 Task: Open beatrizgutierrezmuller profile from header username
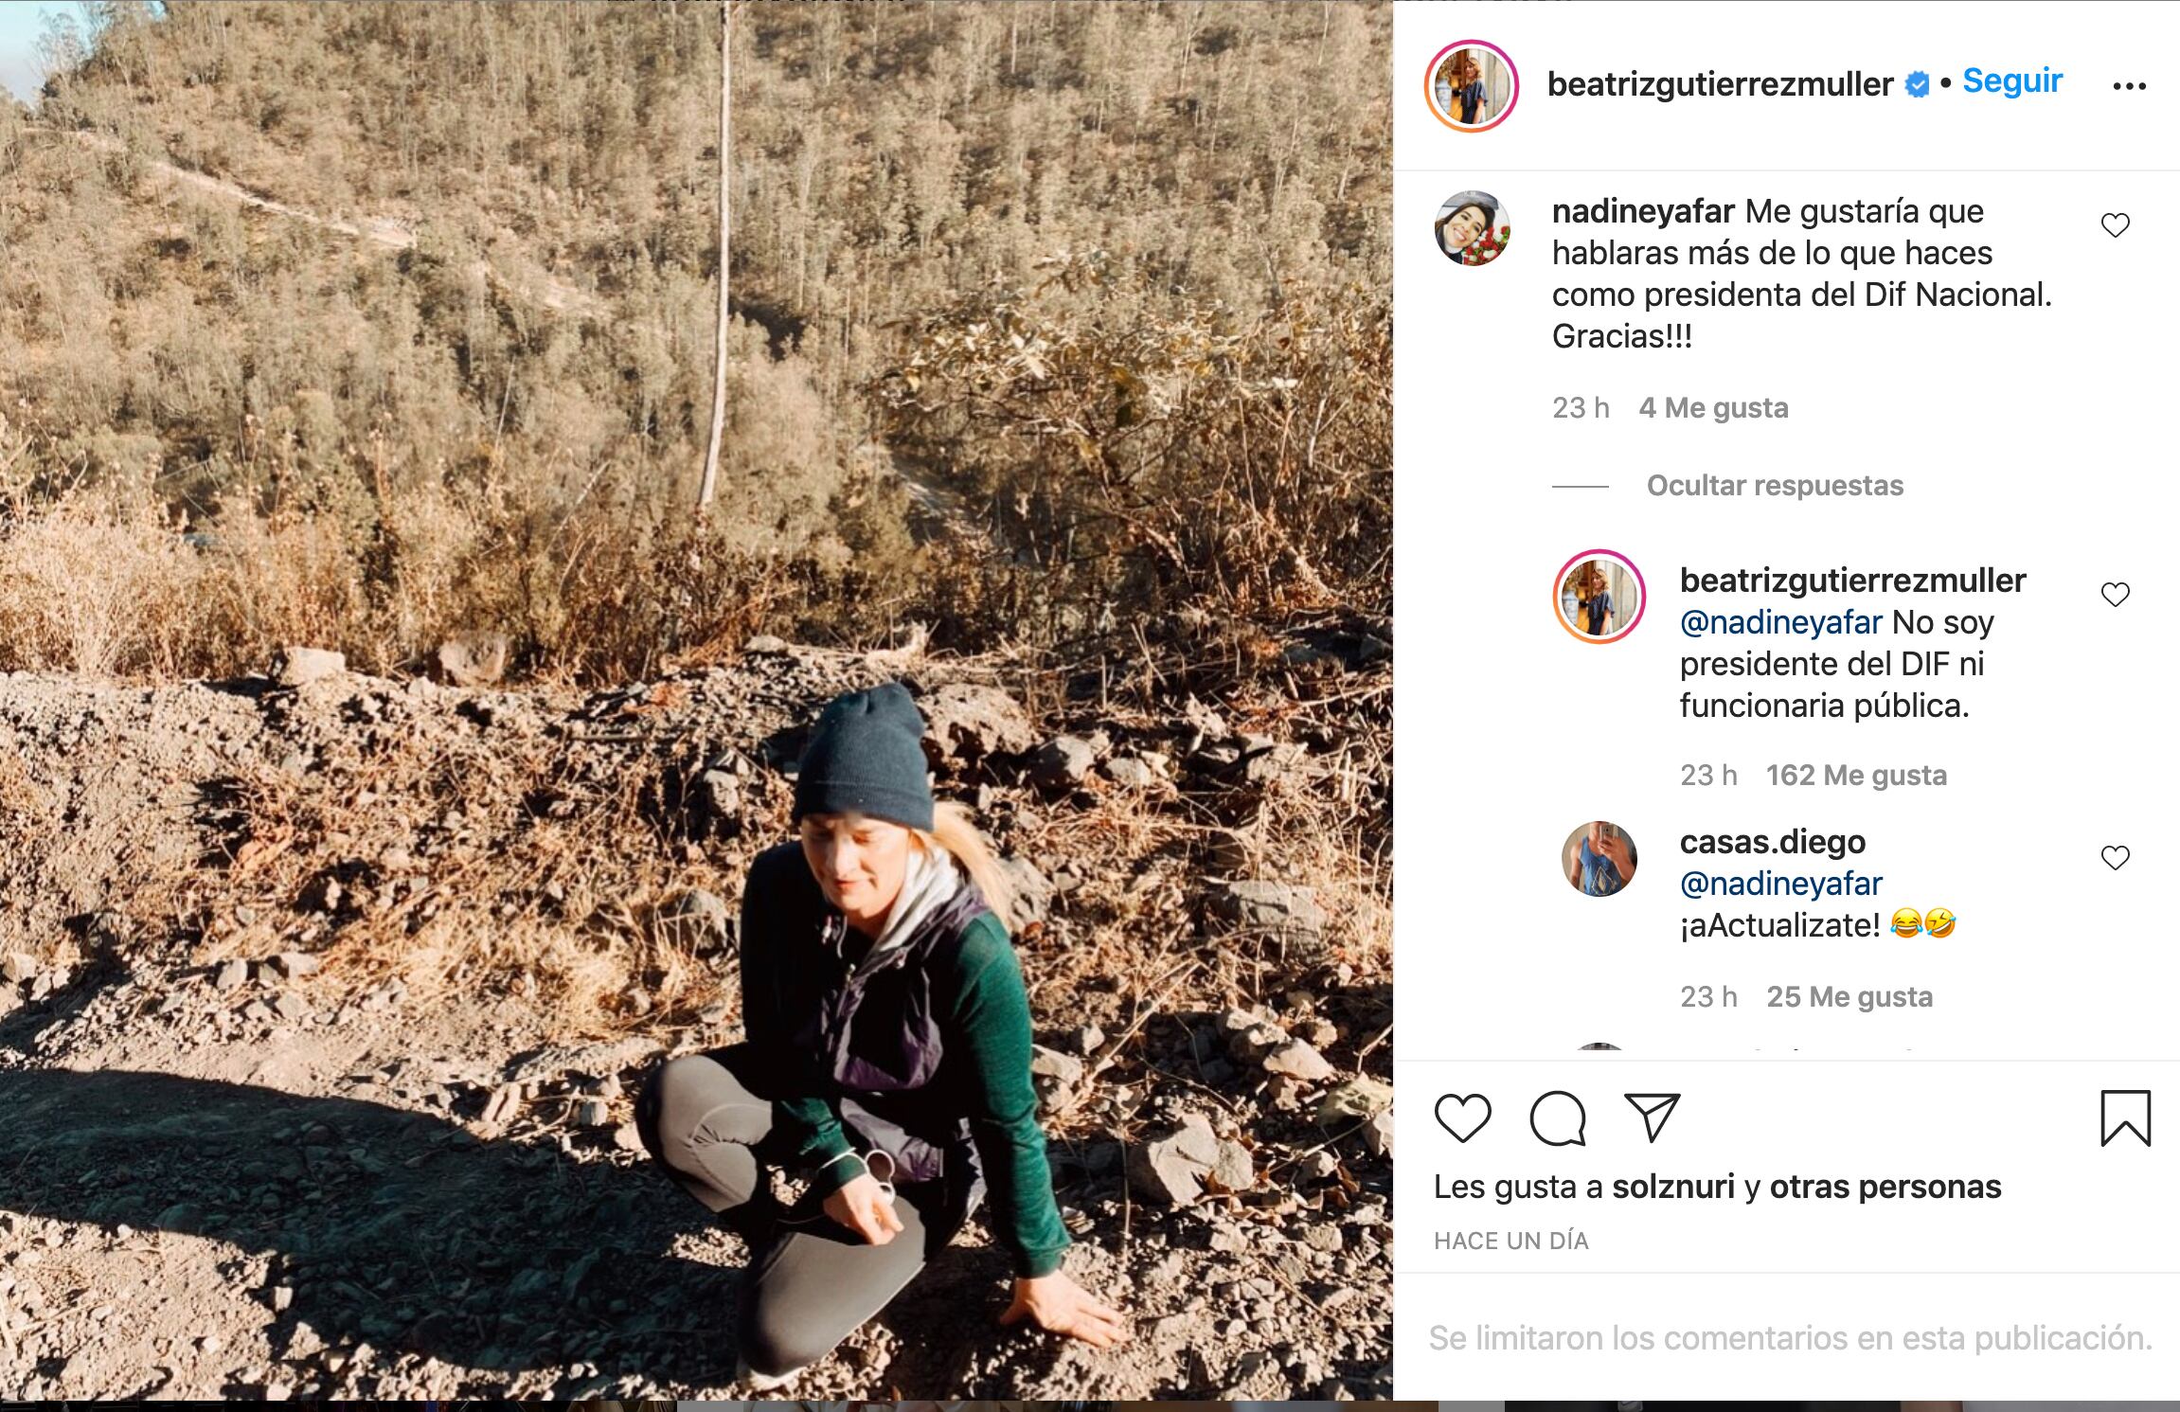pyautogui.click(x=1719, y=84)
